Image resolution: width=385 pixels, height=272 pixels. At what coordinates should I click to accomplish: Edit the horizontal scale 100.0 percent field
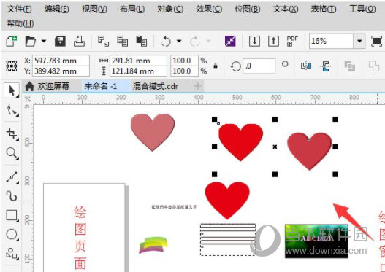tap(184, 61)
